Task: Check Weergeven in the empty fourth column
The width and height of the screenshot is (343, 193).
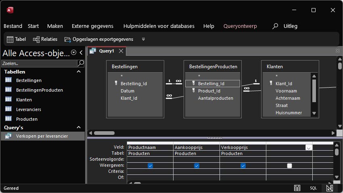Action: pos(289,166)
